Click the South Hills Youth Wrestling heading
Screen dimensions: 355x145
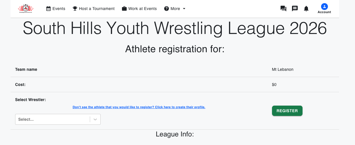175,28
